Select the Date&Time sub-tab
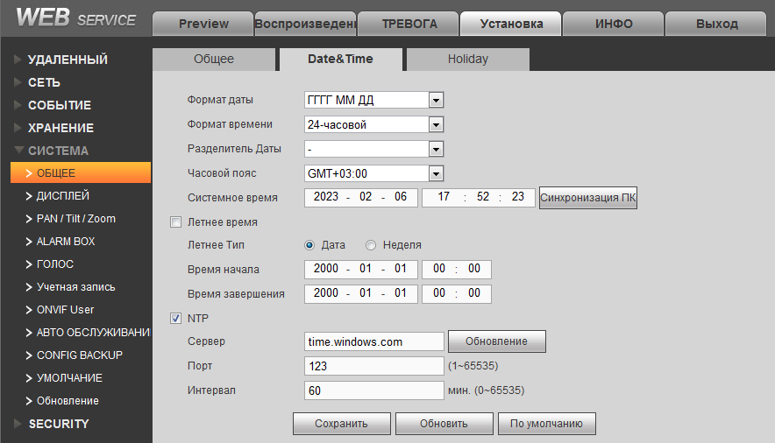Image resolution: width=775 pixels, height=443 pixels. (x=340, y=60)
